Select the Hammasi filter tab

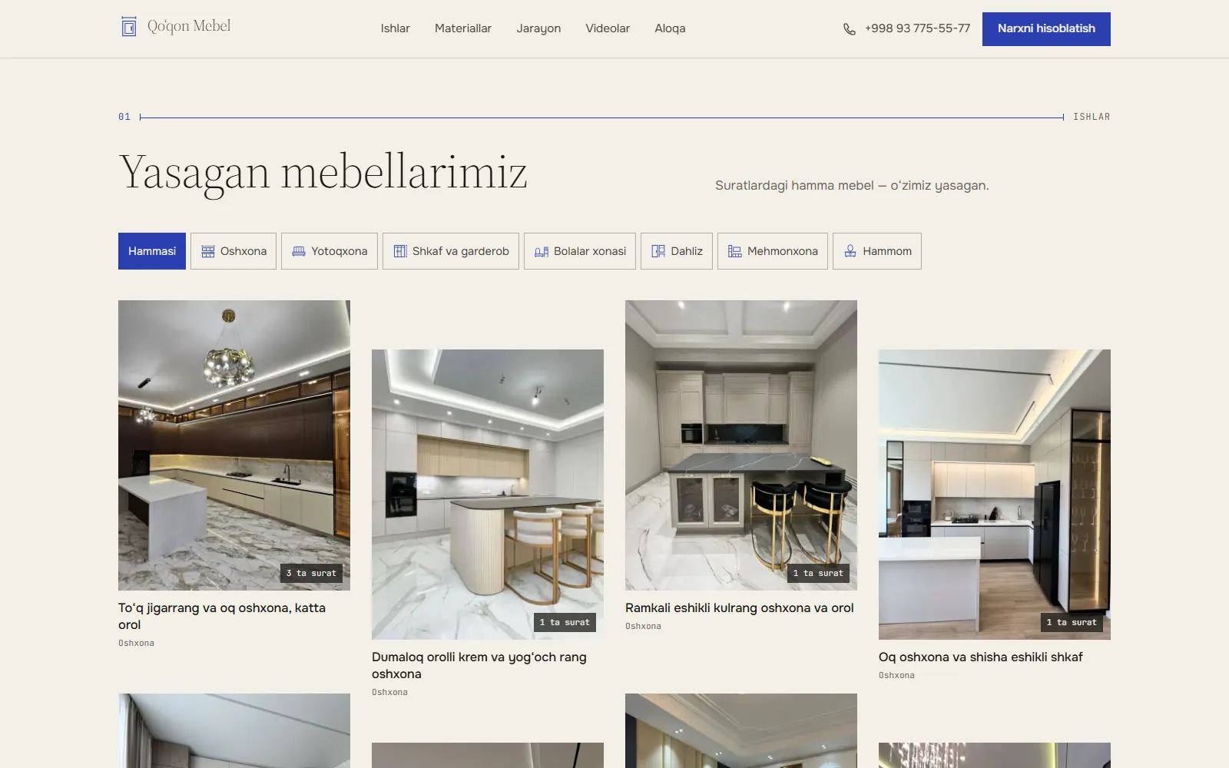tap(152, 251)
